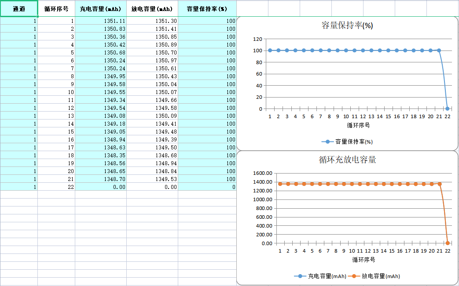Click discharge capacity cell 1349.50
This screenshot has height=286, width=459.
tap(152, 147)
